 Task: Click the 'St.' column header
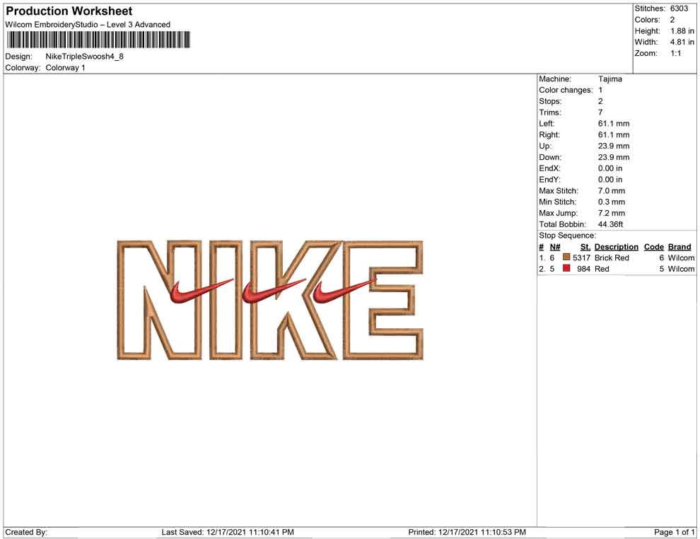(x=585, y=247)
